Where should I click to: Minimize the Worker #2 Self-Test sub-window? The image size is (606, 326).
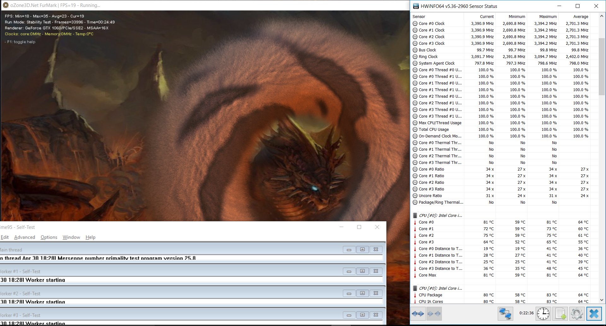click(349, 293)
